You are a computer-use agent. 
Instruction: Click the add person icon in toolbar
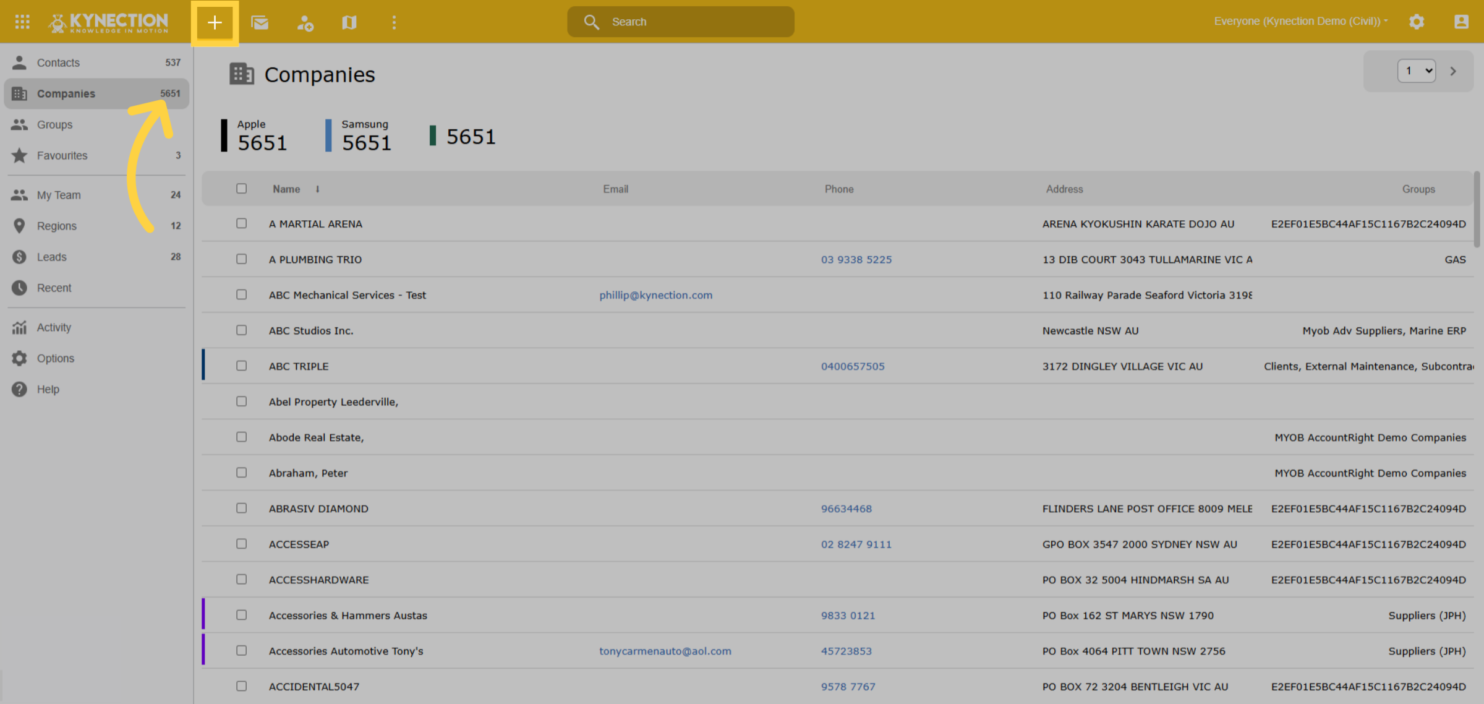305,23
